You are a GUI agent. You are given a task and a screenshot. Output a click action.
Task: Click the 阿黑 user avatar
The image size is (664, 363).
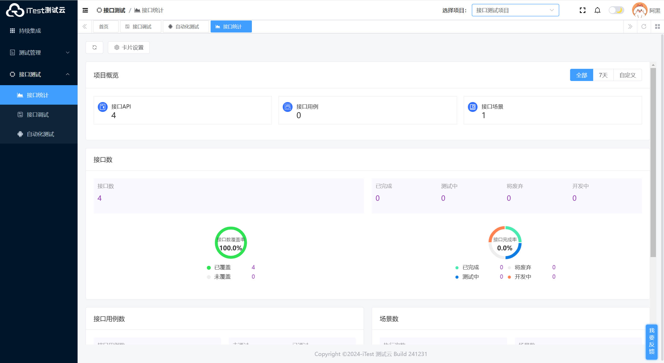639,10
